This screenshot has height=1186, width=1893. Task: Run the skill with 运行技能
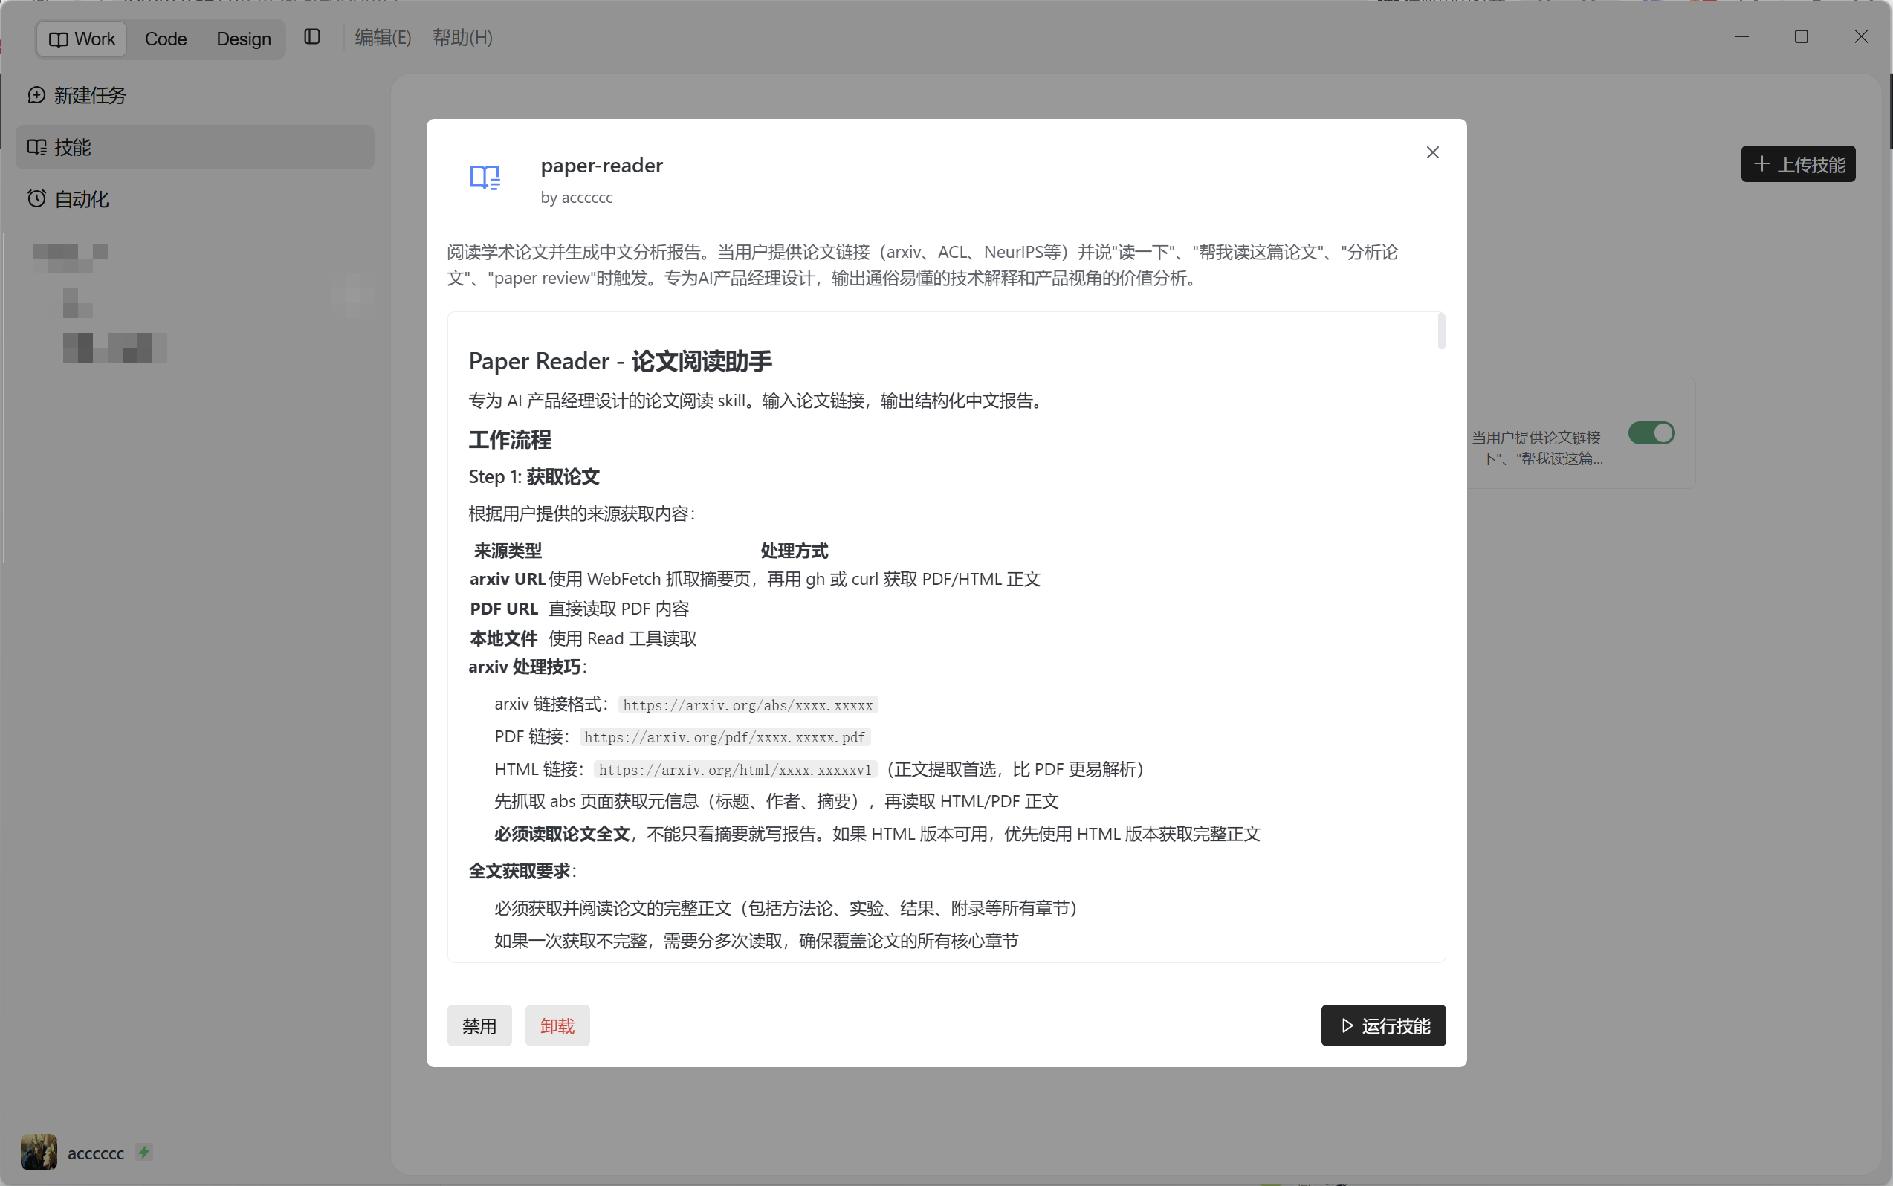(x=1383, y=1025)
